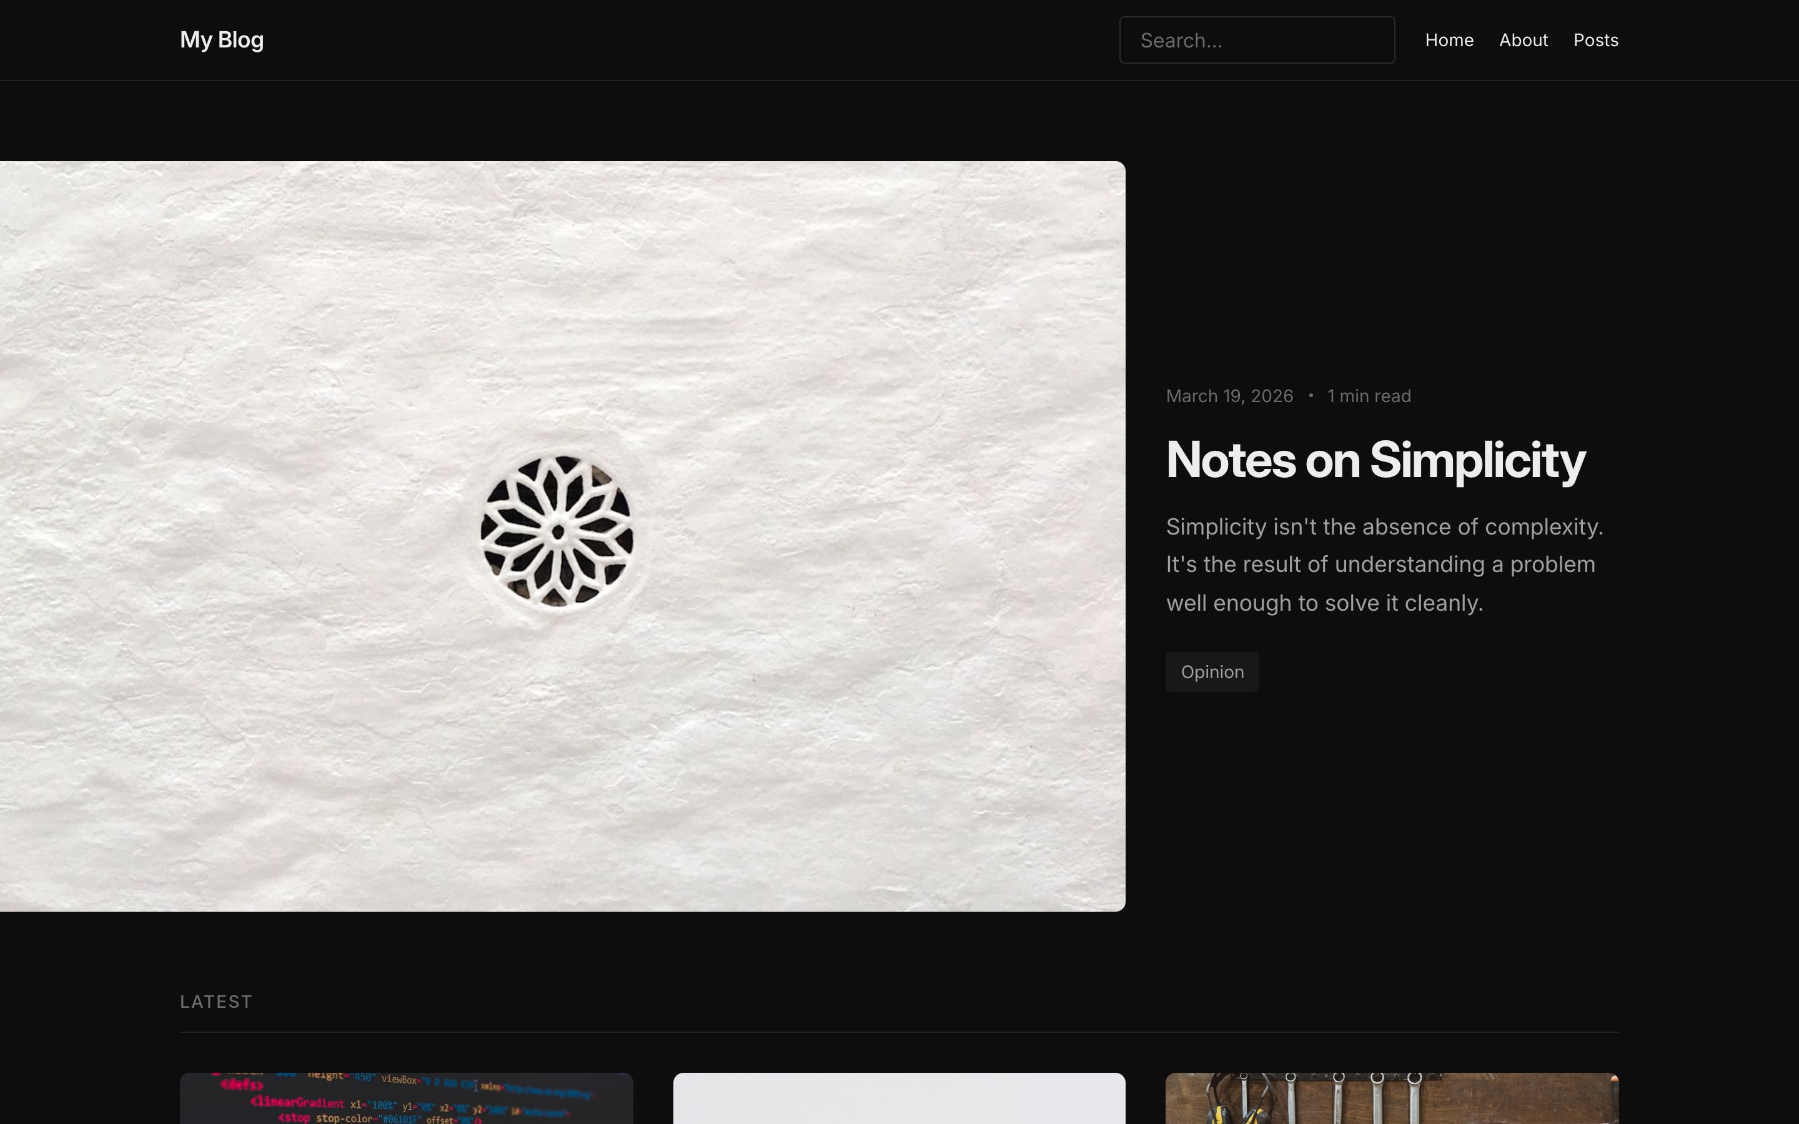Click the divider line under LATEST
1799x1124 pixels.
899,1032
